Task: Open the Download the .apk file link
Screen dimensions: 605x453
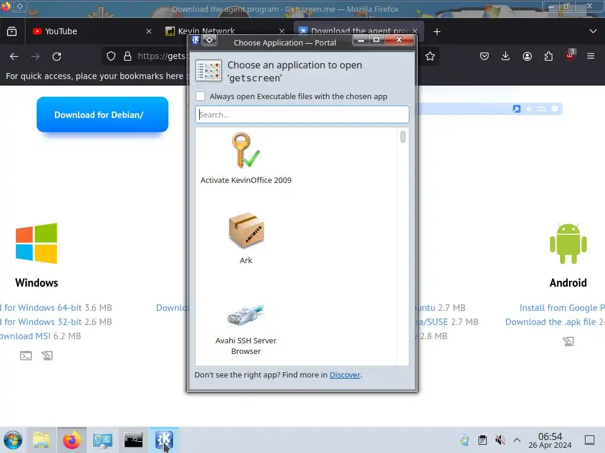Action: pos(551,321)
